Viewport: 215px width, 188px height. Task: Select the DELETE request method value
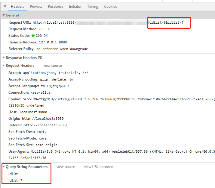coord(45,29)
